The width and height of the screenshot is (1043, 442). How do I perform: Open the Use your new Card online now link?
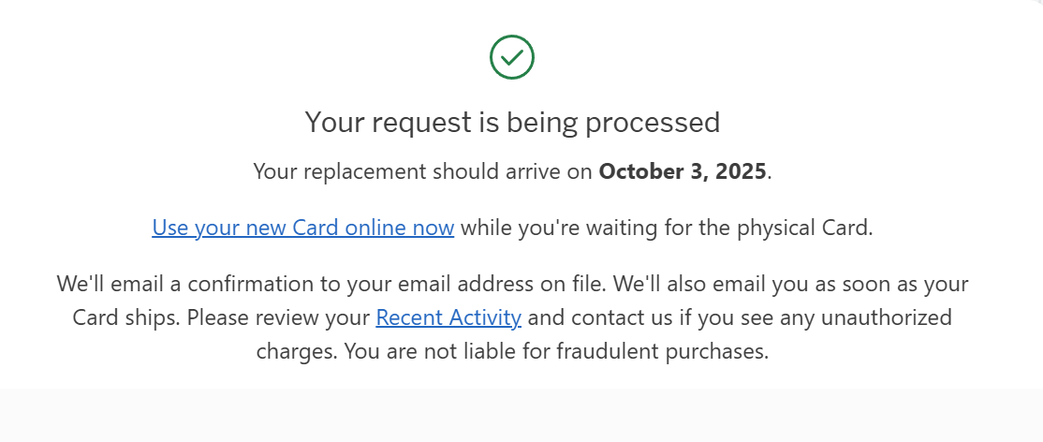coord(302,228)
